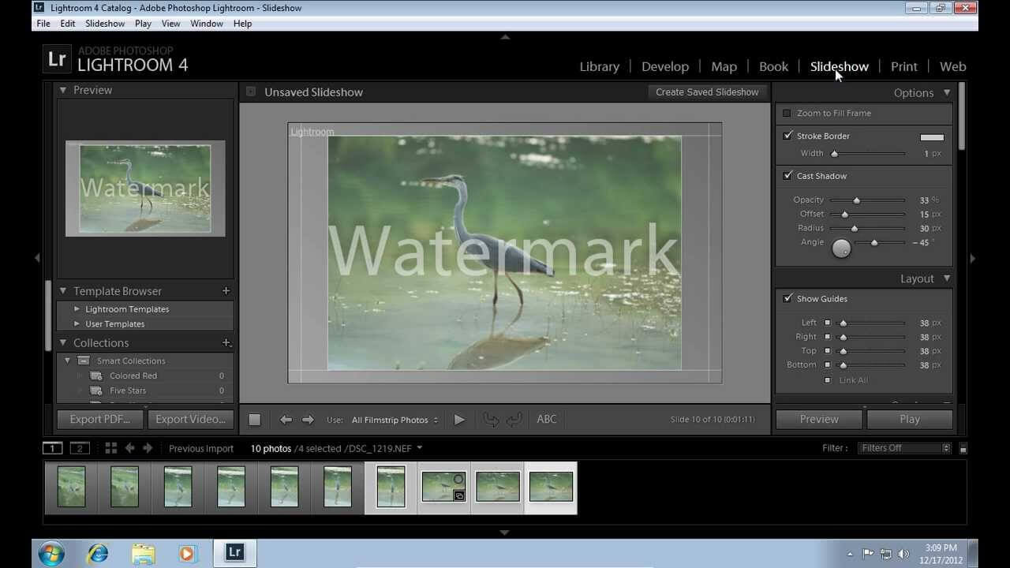Click the right panel Preview button
The width and height of the screenshot is (1010, 568).
pyautogui.click(x=819, y=419)
